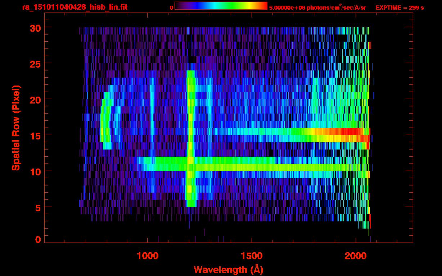Click the y-axis tick label 0
Viewport: 442px width, 276px height.
click(37, 240)
